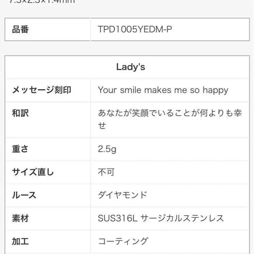Select the 重さ row label
Viewport: 254px width, 254px height.
tap(20, 149)
